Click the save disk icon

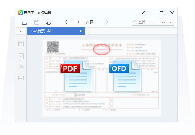pyautogui.click(x=37, y=22)
